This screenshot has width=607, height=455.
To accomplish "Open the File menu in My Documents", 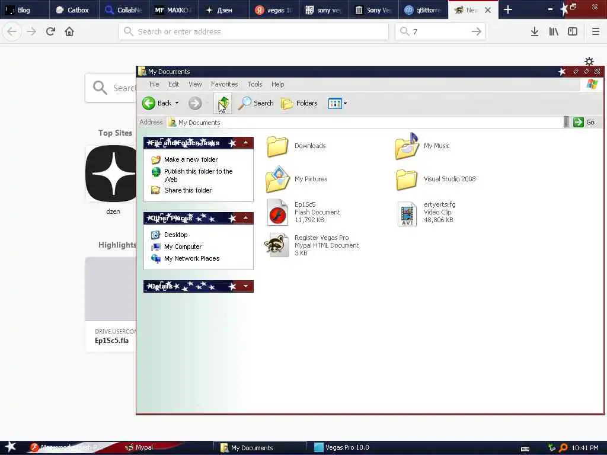I will pos(154,84).
